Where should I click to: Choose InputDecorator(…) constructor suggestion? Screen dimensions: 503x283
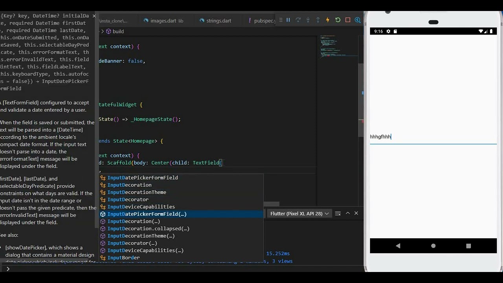pyautogui.click(x=181, y=243)
